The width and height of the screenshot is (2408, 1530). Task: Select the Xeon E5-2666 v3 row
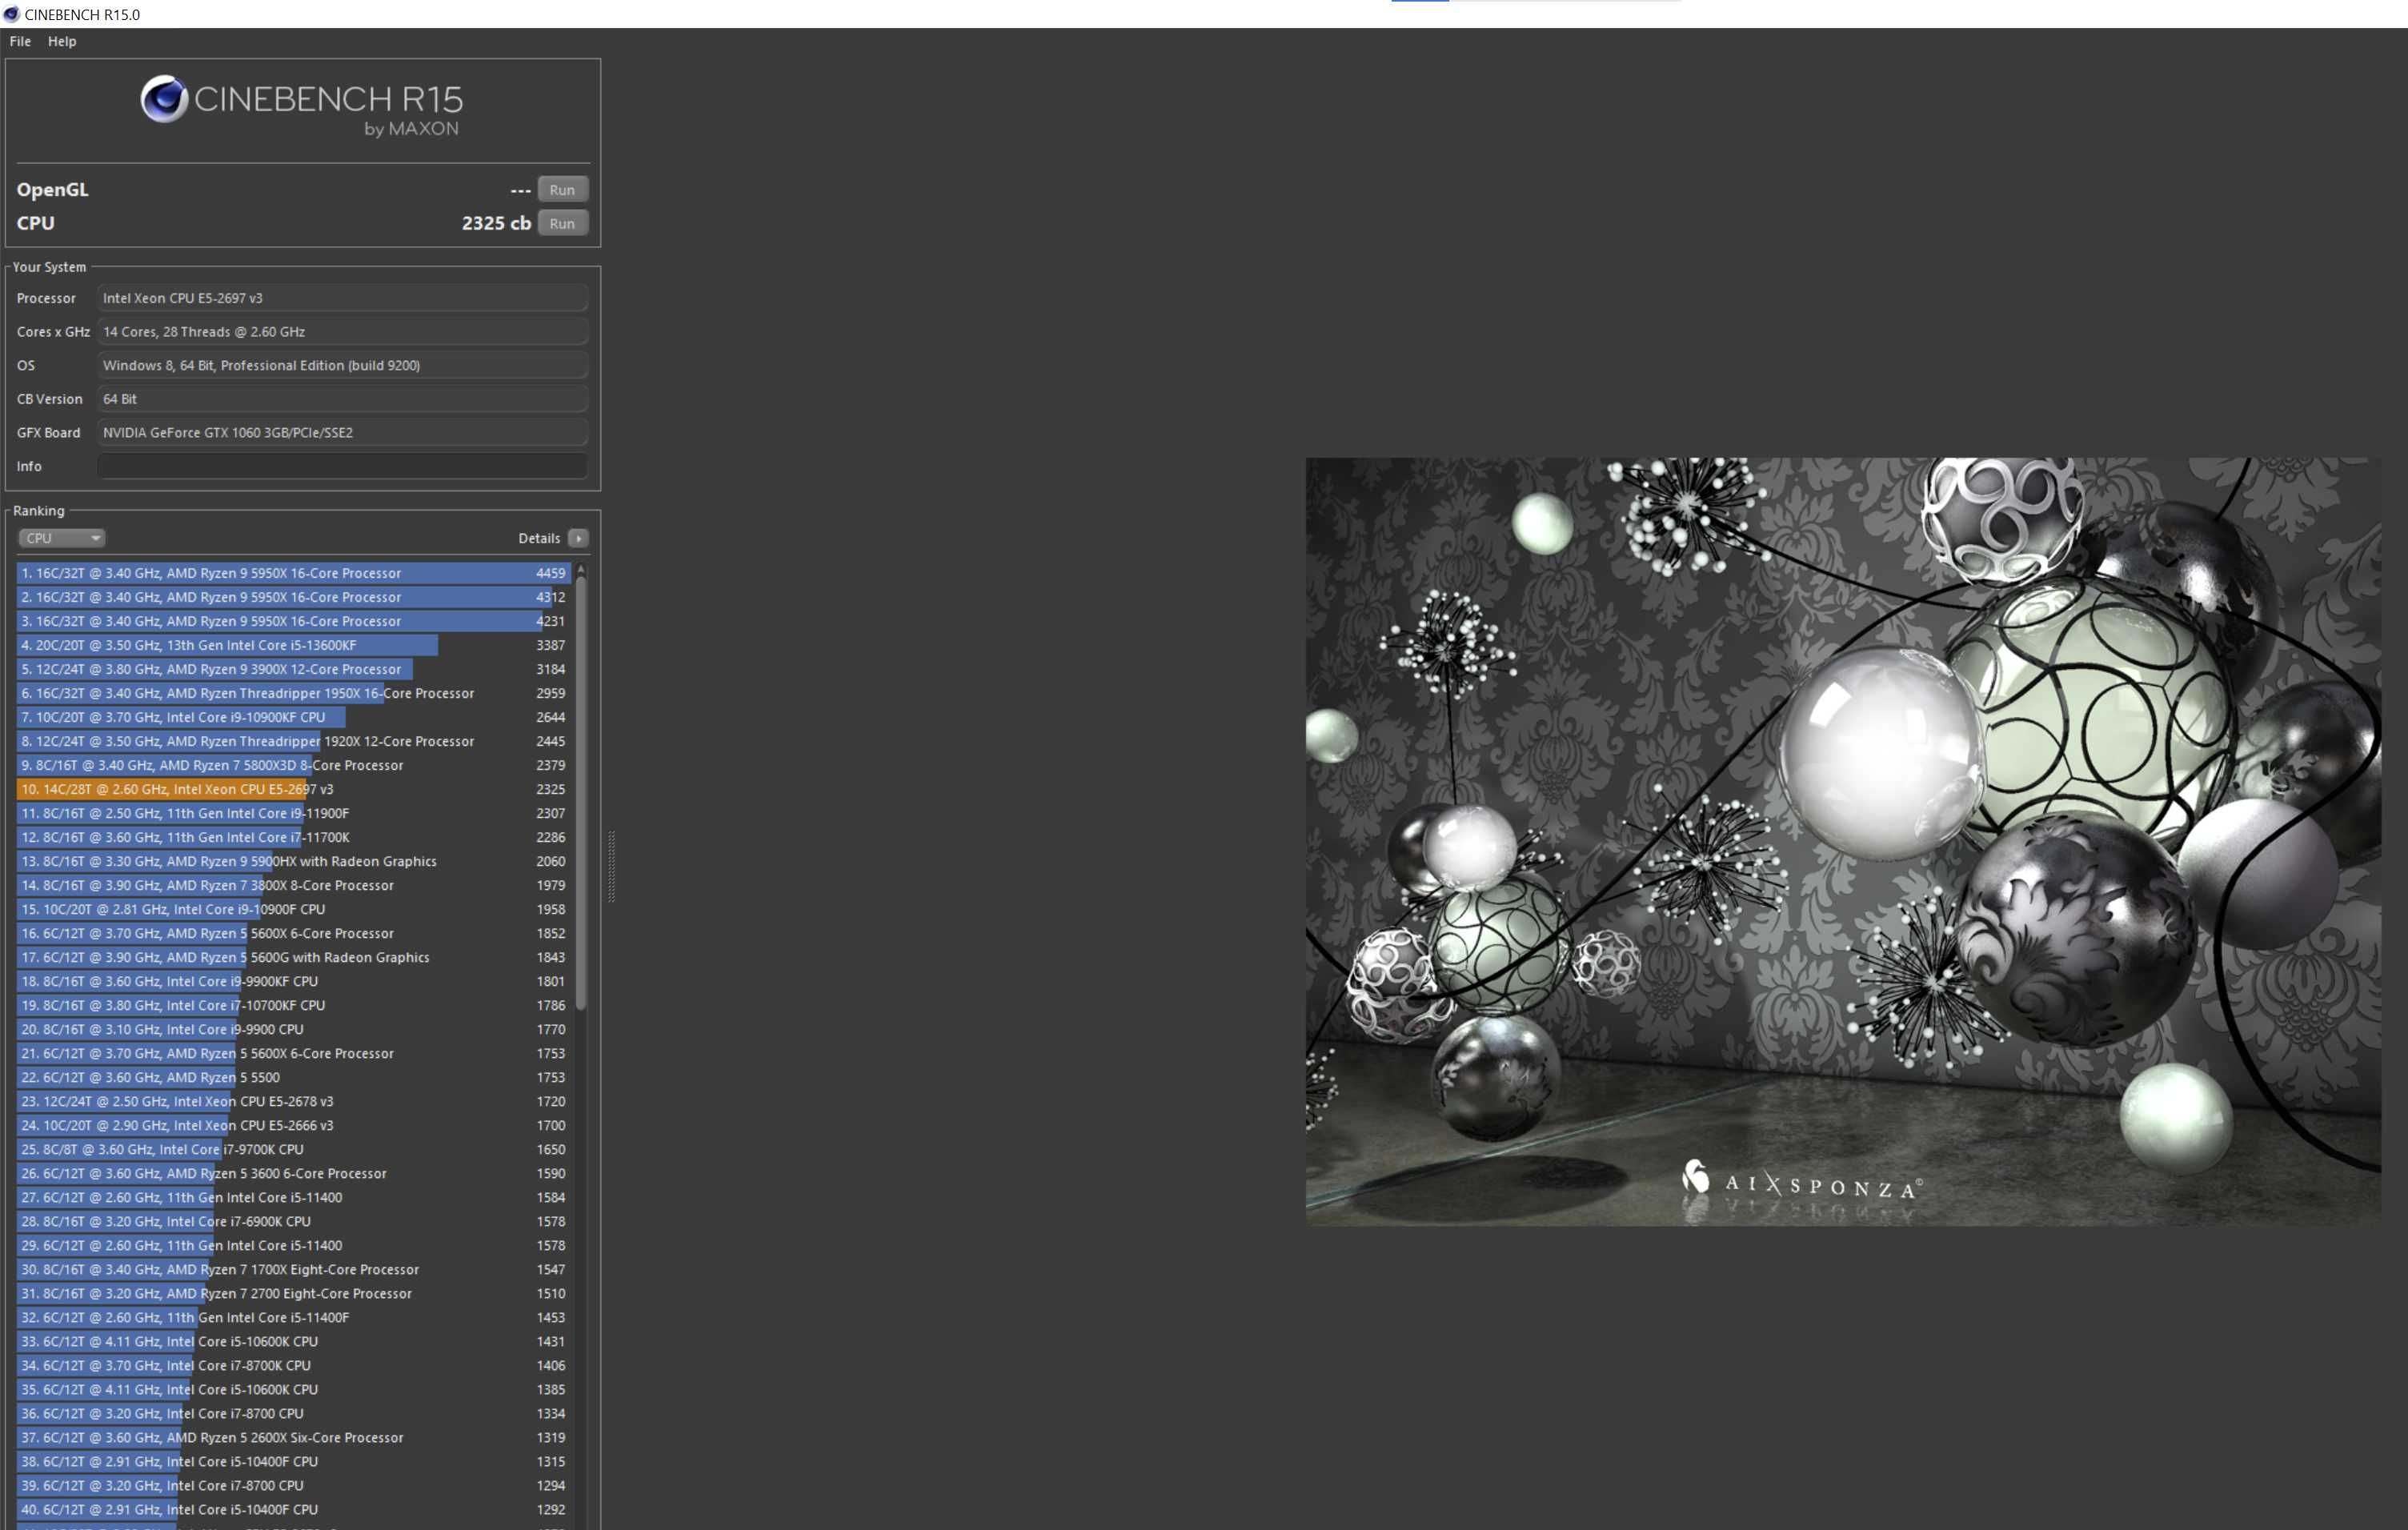[x=294, y=1125]
